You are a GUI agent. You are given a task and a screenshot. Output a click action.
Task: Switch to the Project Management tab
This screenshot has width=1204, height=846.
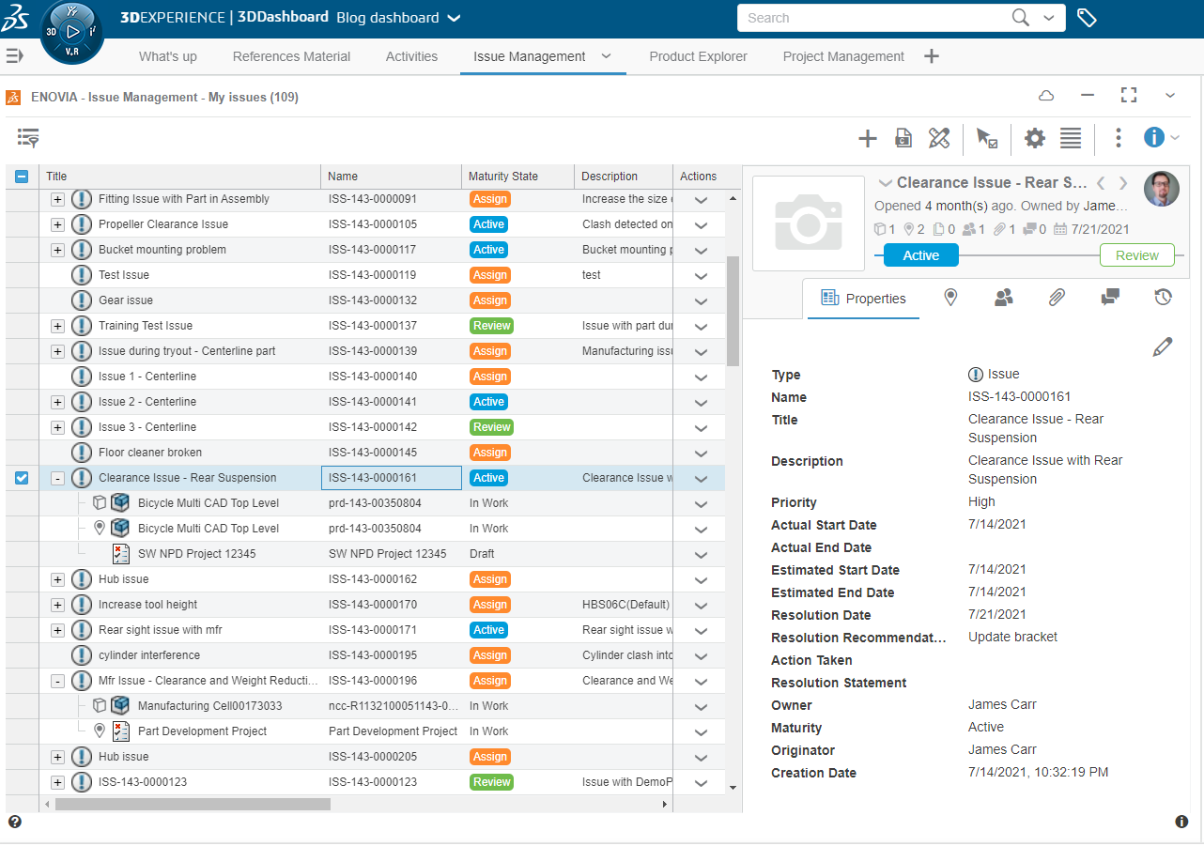click(842, 56)
